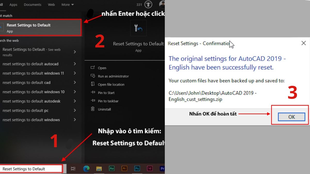Expand chevron for 'reset settings to default autocad'
Viewport: 310px width, 174px height.
click(75, 64)
